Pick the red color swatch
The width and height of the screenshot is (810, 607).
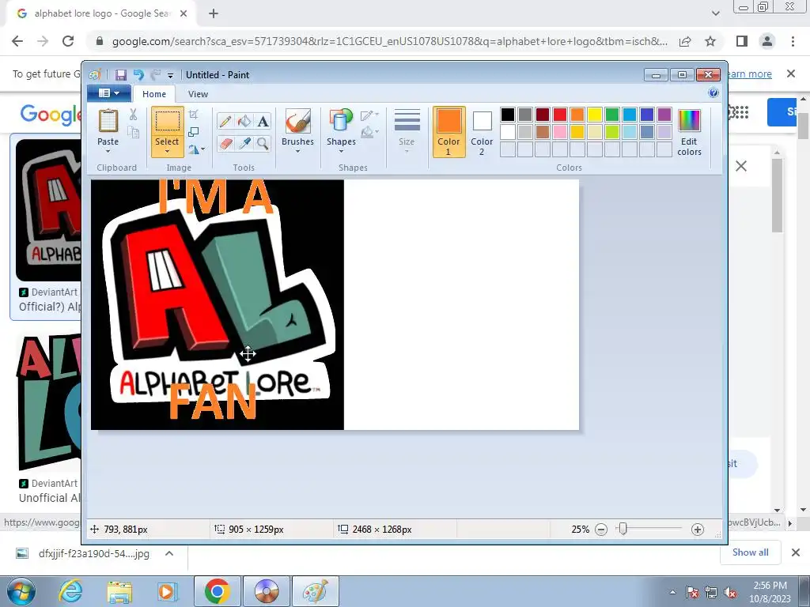(x=560, y=114)
